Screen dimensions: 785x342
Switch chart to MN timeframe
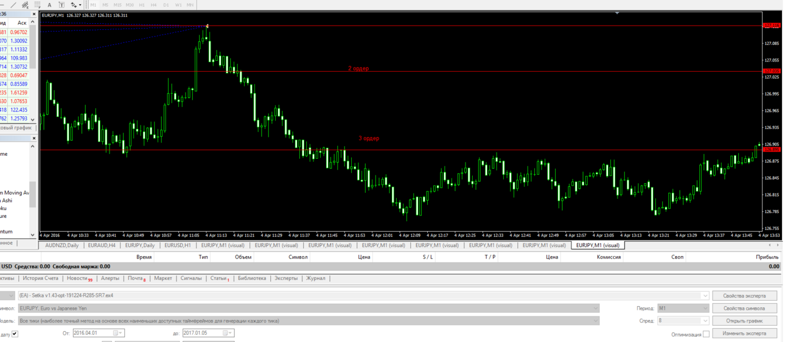coord(190,5)
